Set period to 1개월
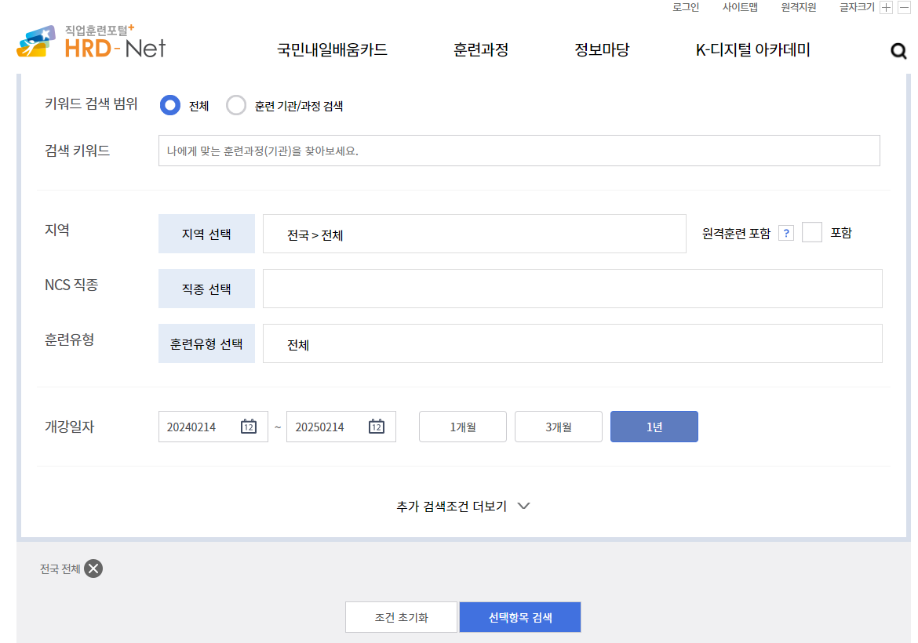The image size is (918, 643). click(462, 427)
